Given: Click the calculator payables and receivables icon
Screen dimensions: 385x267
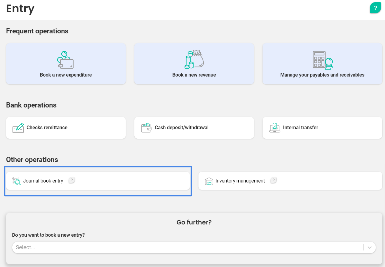Looking at the screenshot, I should point(322,60).
